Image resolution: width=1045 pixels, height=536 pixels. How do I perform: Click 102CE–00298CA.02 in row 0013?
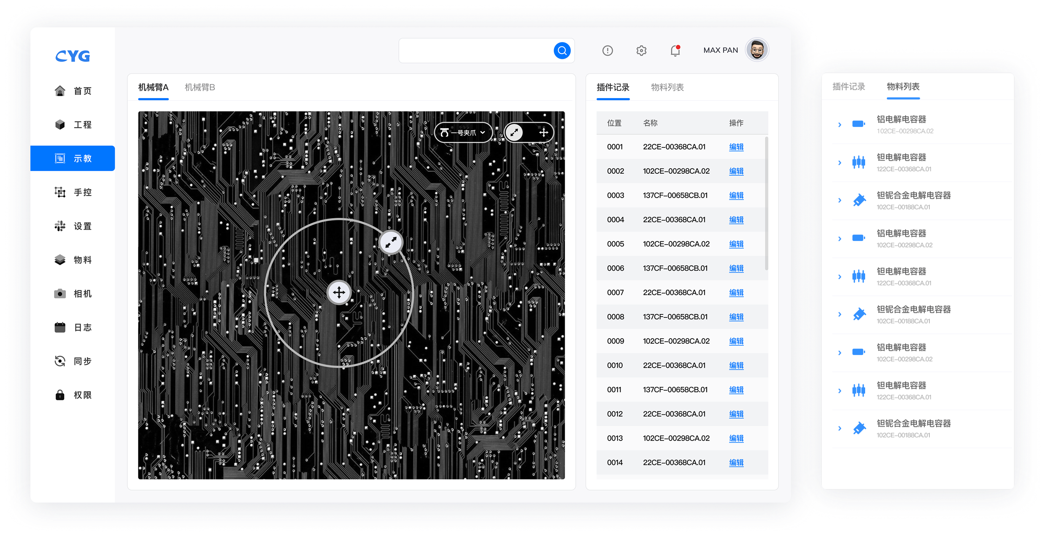676,438
